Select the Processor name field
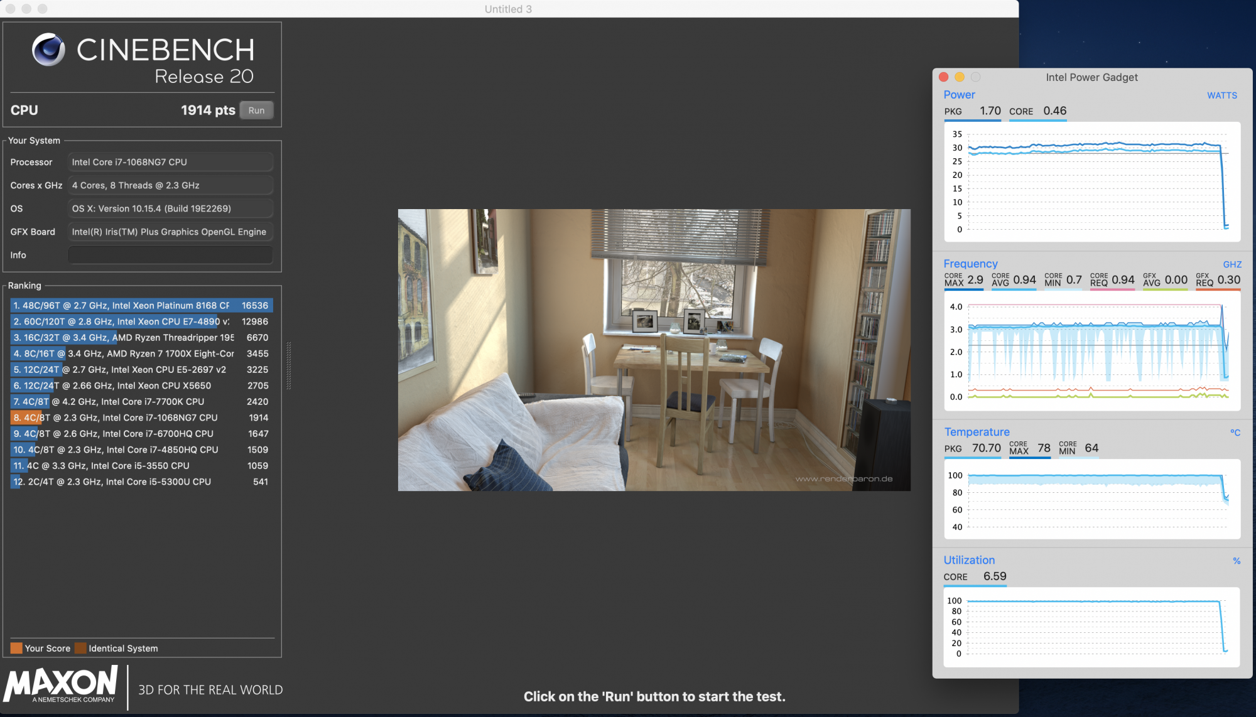 pyautogui.click(x=170, y=162)
